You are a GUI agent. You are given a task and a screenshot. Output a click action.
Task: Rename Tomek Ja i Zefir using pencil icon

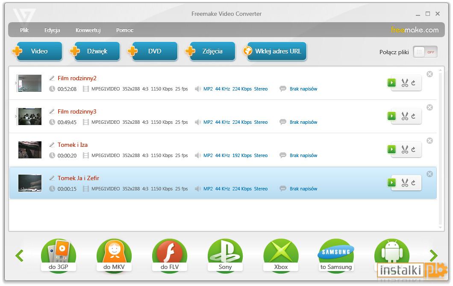[x=52, y=178]
